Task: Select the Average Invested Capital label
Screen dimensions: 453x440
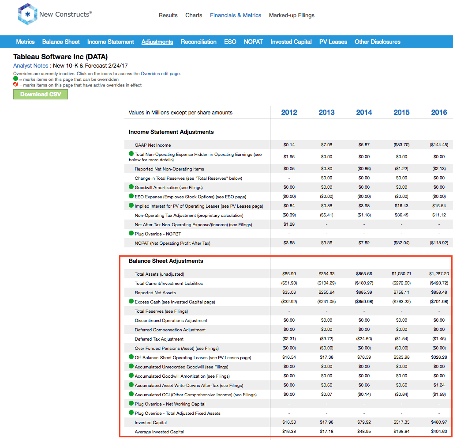Action: click(160, 432)
